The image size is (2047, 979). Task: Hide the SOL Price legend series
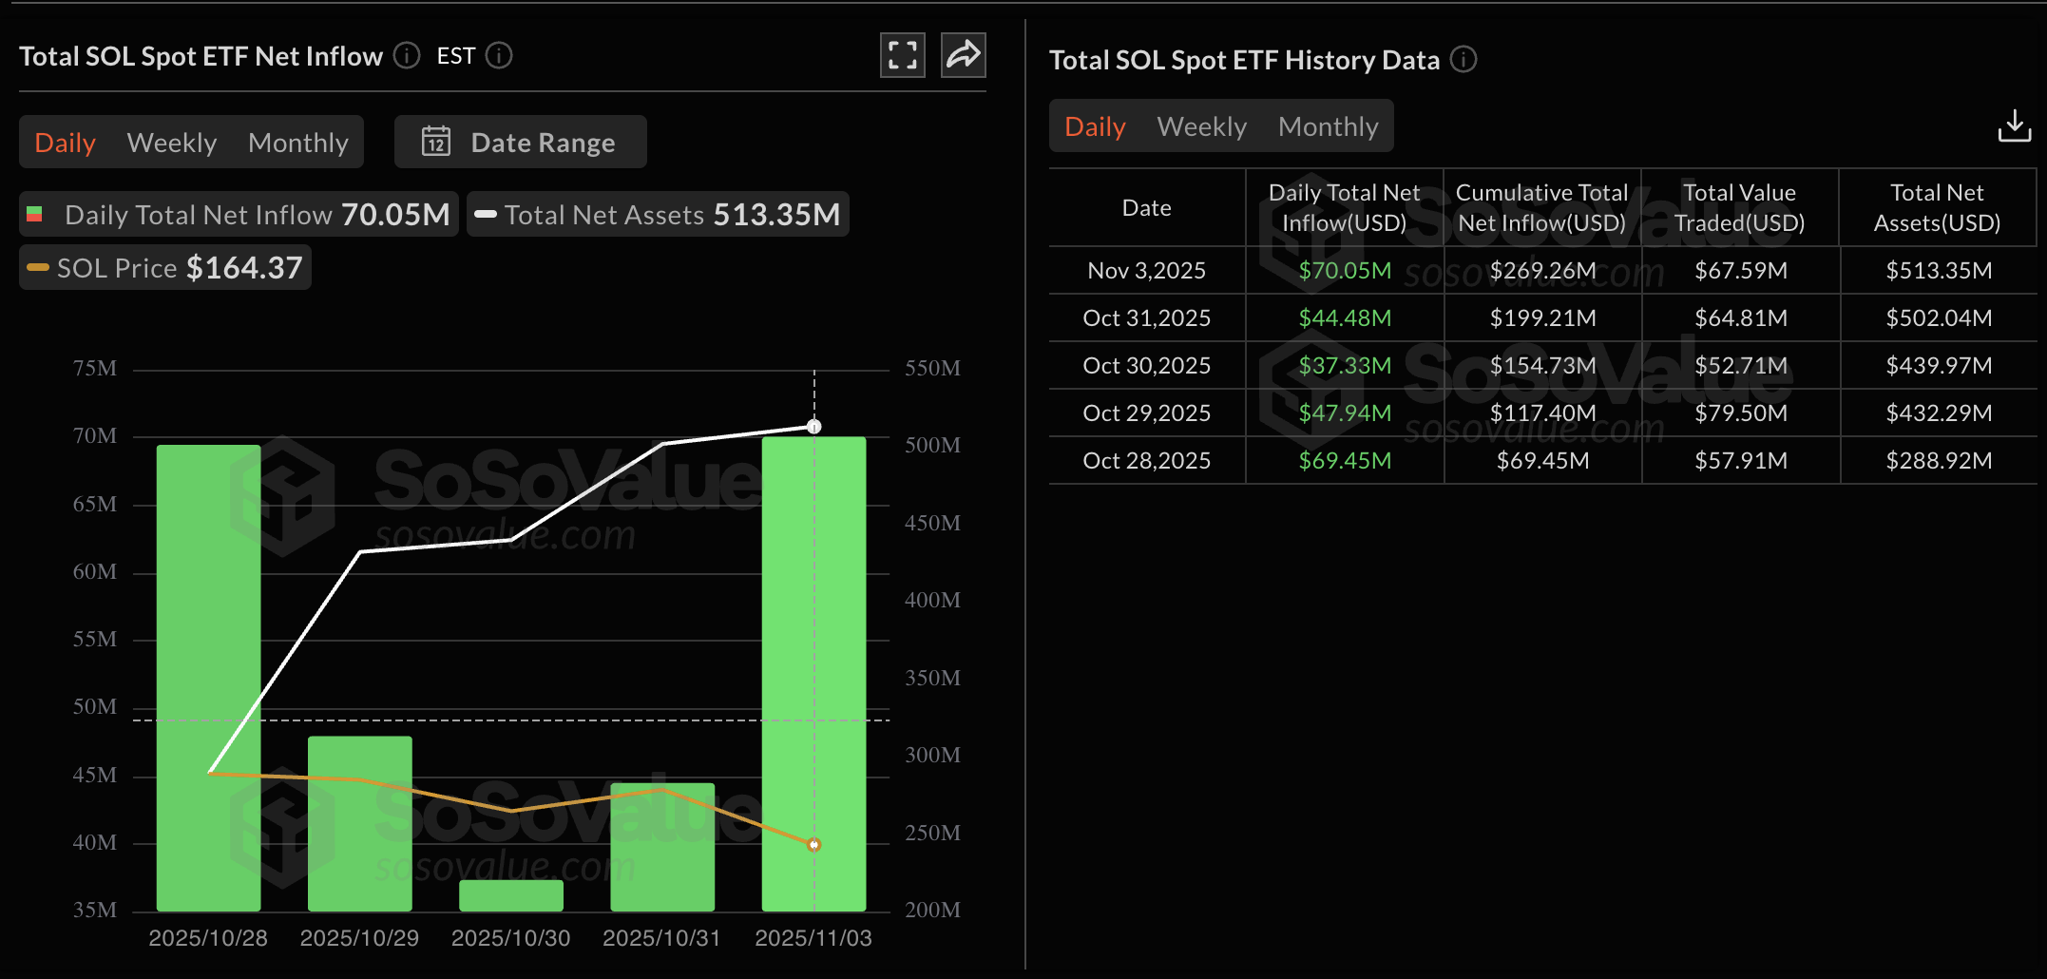pos(165,268)
